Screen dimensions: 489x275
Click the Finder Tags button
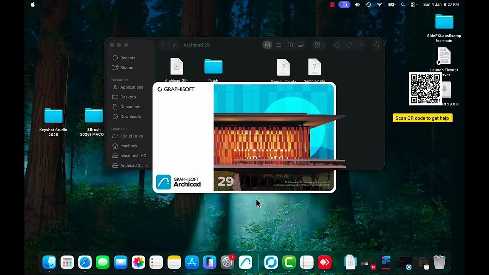[x=349, y=45]
